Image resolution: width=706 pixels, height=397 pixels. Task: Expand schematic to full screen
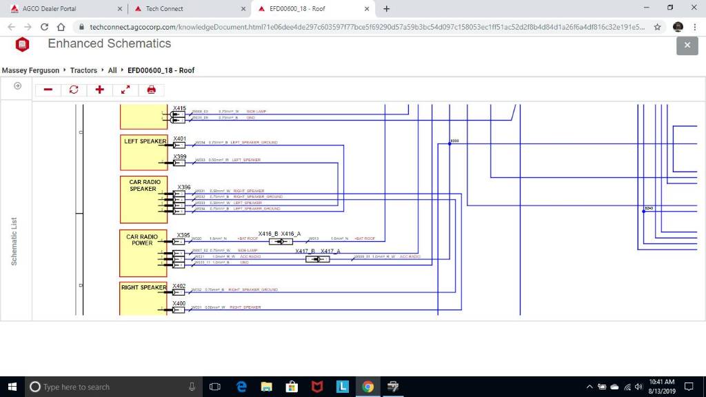click(125, 90)
